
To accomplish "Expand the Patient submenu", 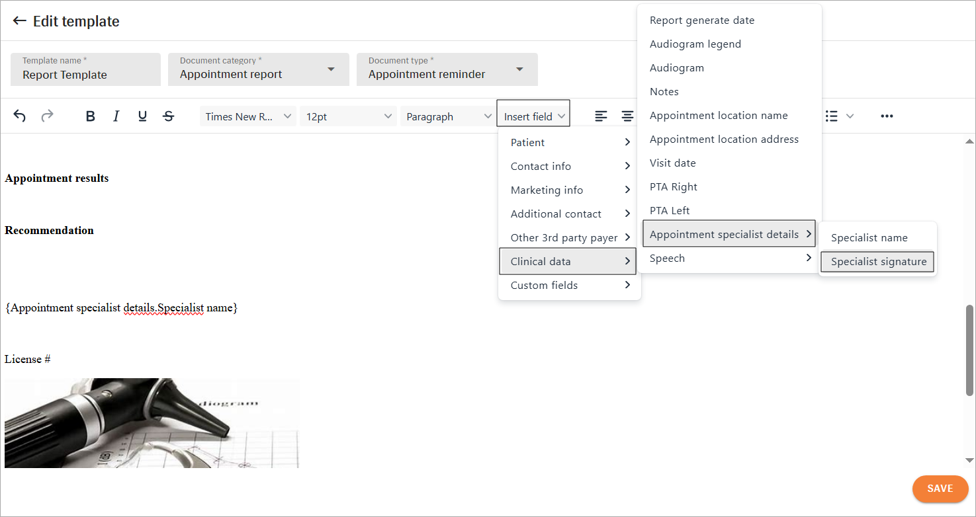I will [x=569, y=143].
